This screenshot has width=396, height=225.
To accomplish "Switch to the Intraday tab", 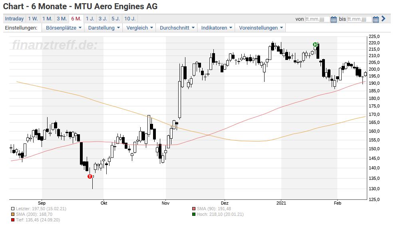I will (x=14, y=19).
